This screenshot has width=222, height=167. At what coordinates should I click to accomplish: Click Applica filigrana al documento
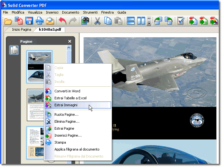[77, 149]
